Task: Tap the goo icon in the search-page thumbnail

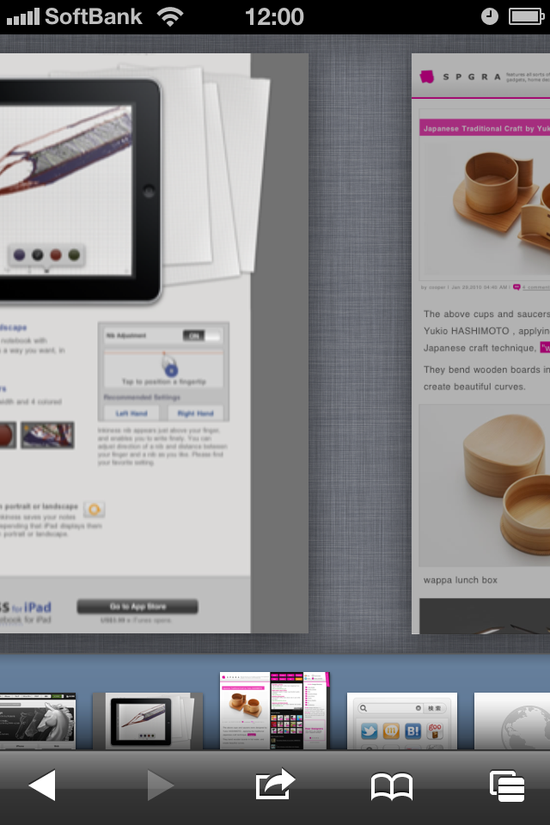Action: (435, 730)
